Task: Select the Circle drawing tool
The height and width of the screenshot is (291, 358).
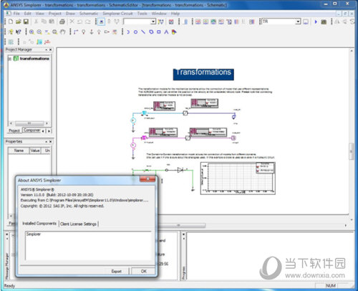Action: (x=135, y=32)
